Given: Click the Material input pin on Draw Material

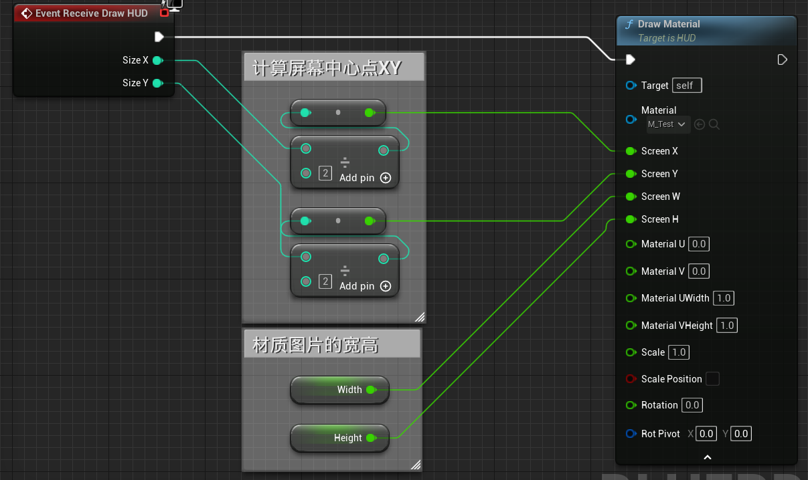Looking at the screenshot, I should click(x=631, y=120).
